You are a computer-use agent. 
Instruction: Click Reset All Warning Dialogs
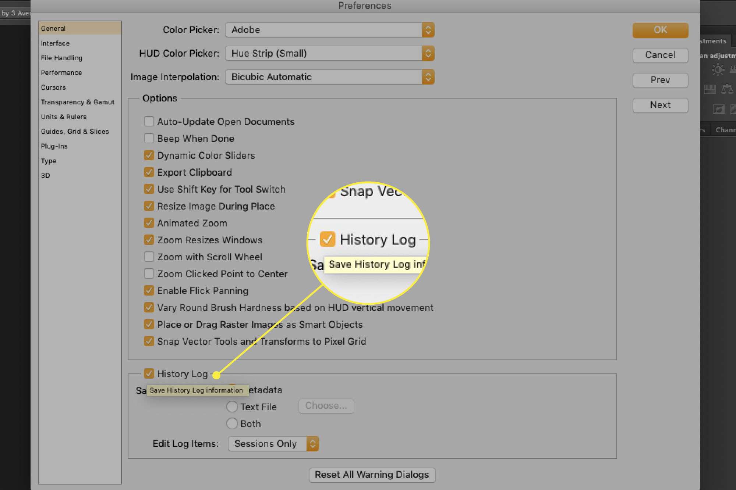(372, 475)
